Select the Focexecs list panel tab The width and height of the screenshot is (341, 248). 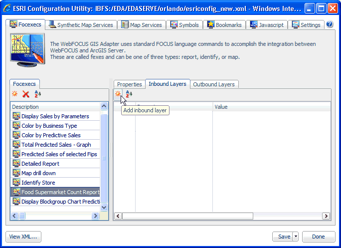pyautogui.click(x=24, y=84)
